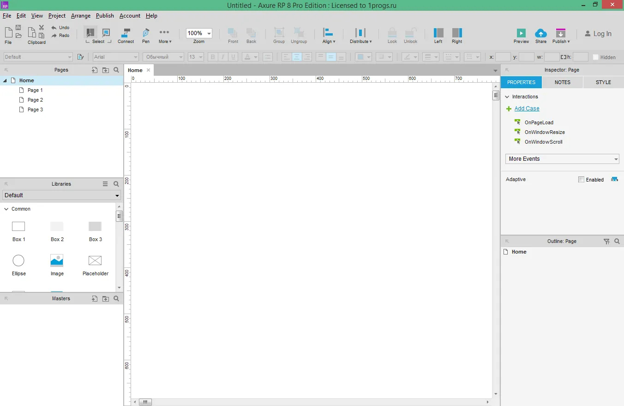Add a folder in Pages panel
Viewport: 624px width, 406px height.
[x=106, y=70]
